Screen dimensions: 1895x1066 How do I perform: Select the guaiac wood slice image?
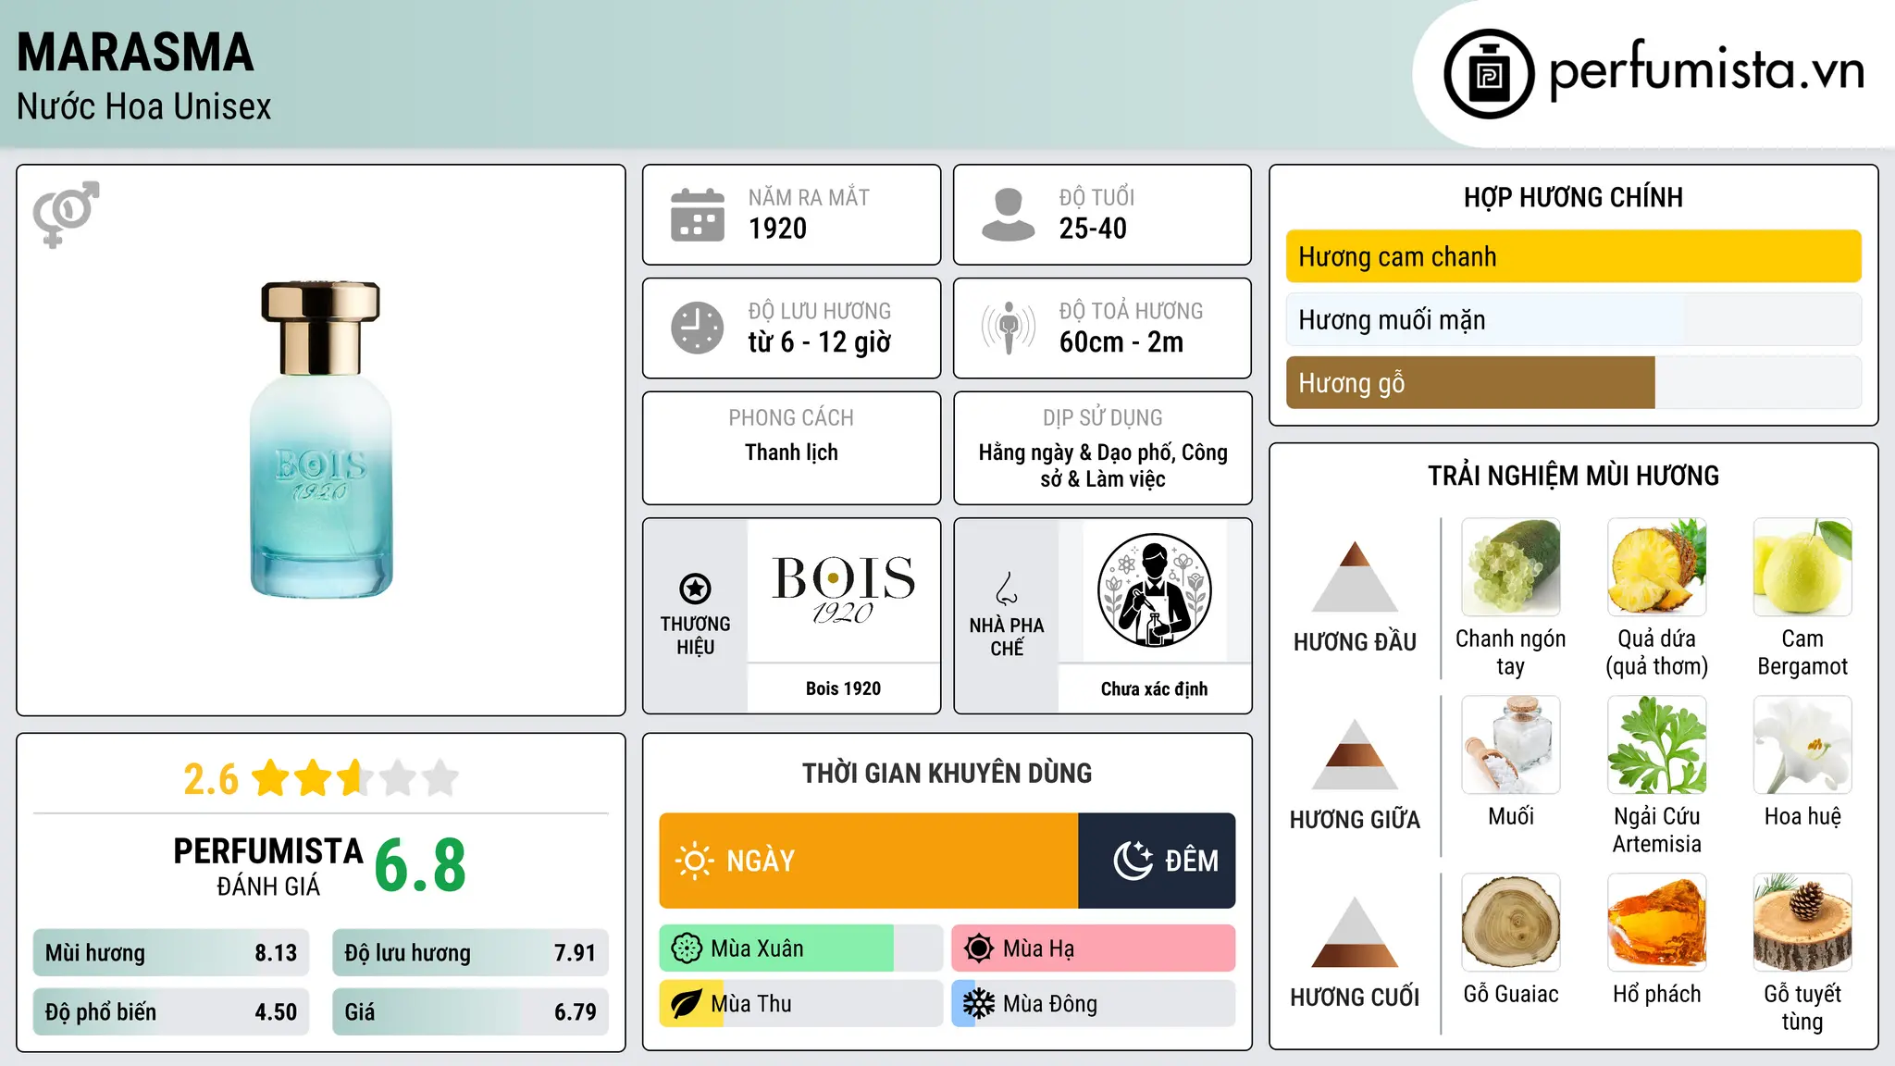point(1511,923)
